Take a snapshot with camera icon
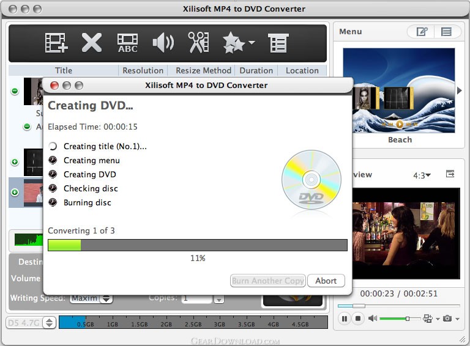The width and height of the screenshot is (470, 346). point(447,318)
